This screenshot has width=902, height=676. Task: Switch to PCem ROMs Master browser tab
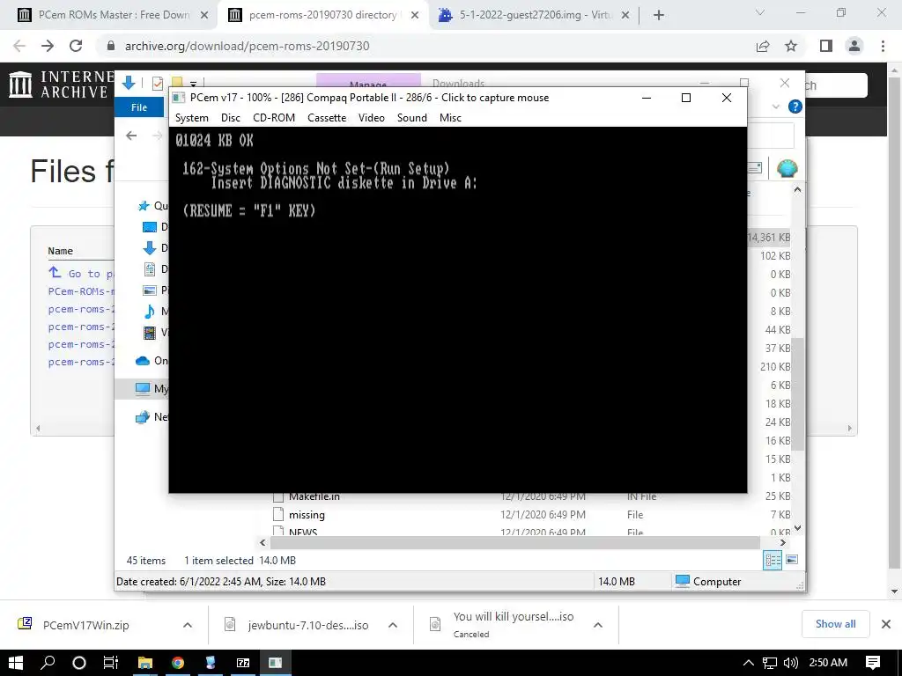click(x=113, y=15)
